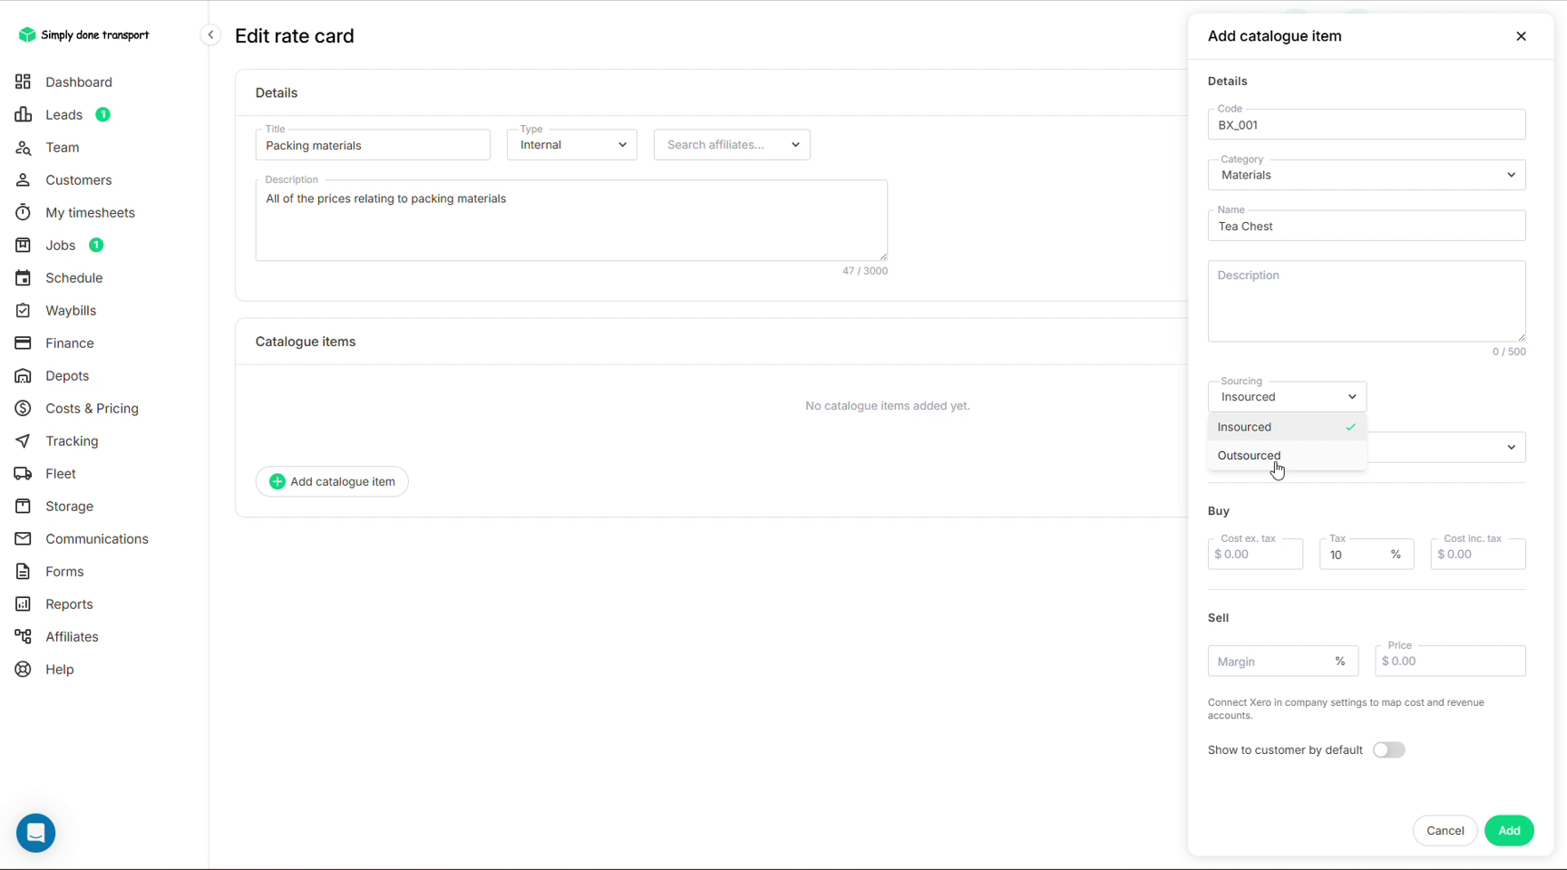Open Forms in the sidebar
Viewport: 1567px width, 870px height.
tap(64, 571)
